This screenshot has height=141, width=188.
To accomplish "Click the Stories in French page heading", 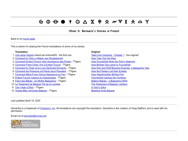I will [x=94, y=31].
